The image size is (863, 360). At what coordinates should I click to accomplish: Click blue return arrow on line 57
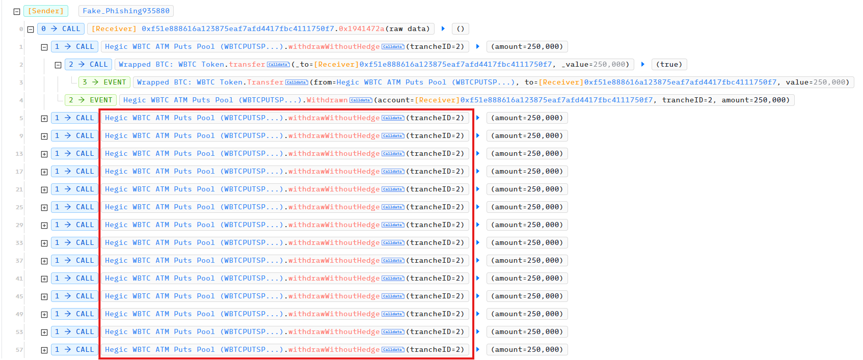coord(477,349)
